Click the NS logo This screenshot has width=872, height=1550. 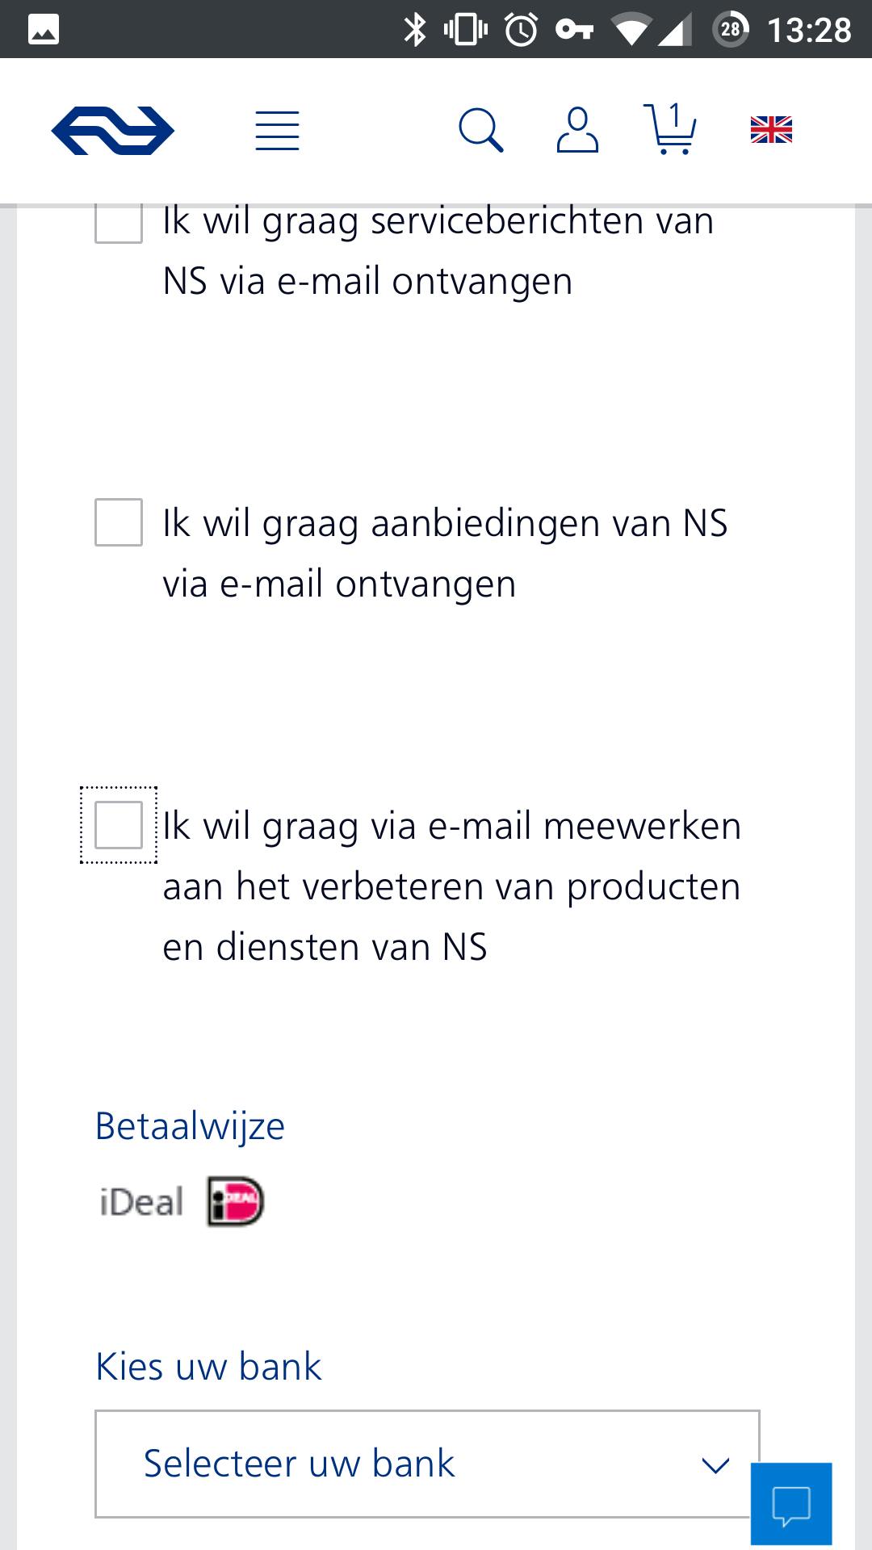pyautogui.click(x=113, y=130)
